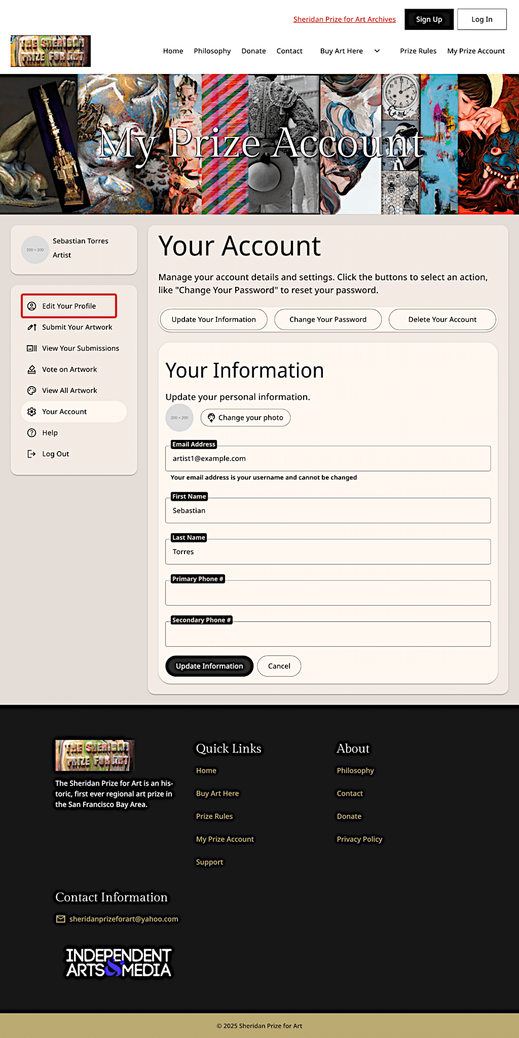Open Submit Your Artwork in the sidebar
The image size is (519, 1038).
(74, 327)
